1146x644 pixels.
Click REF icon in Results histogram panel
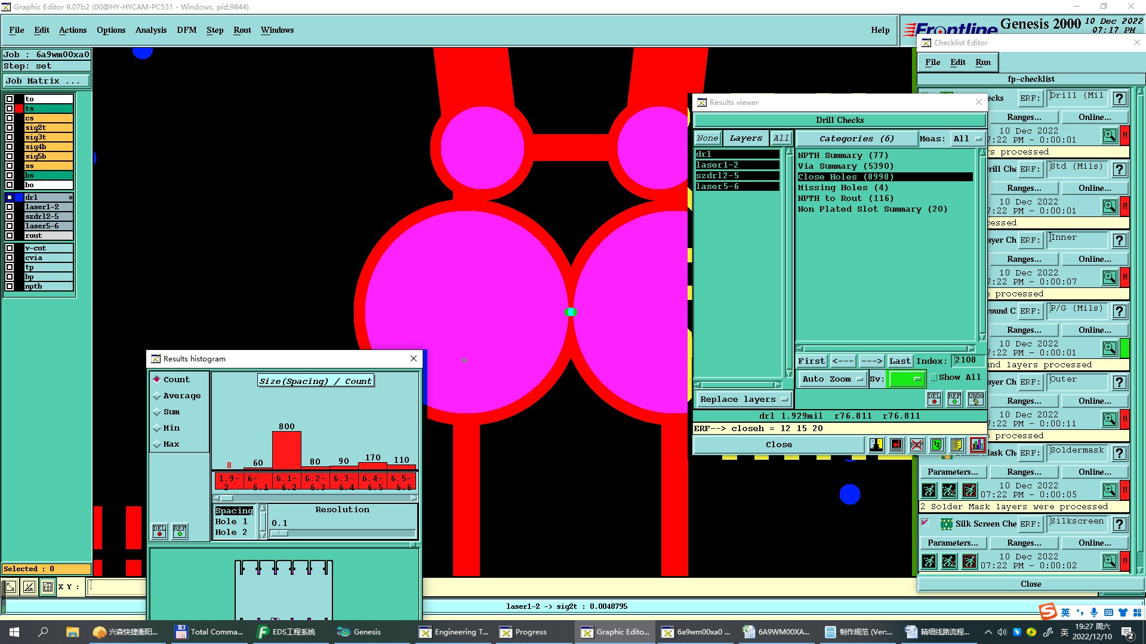[x=180, y=531]
